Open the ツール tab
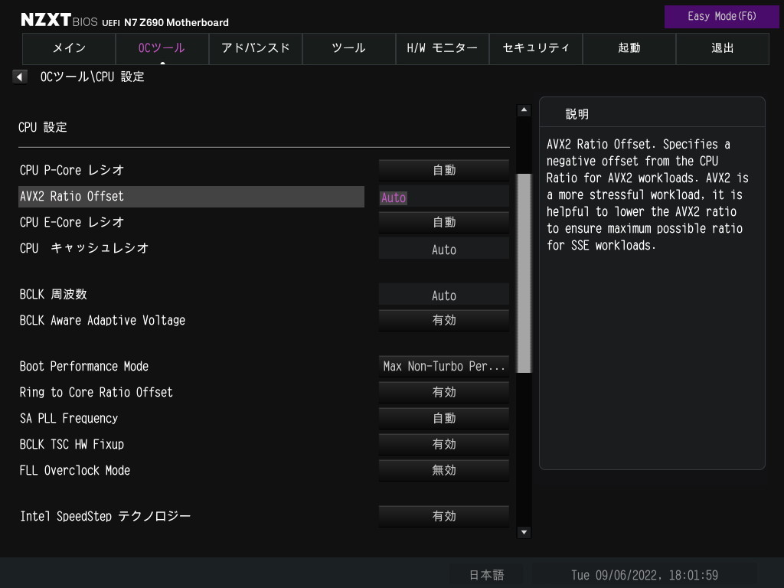The image size is (784, 588). (x=349, y=48)
